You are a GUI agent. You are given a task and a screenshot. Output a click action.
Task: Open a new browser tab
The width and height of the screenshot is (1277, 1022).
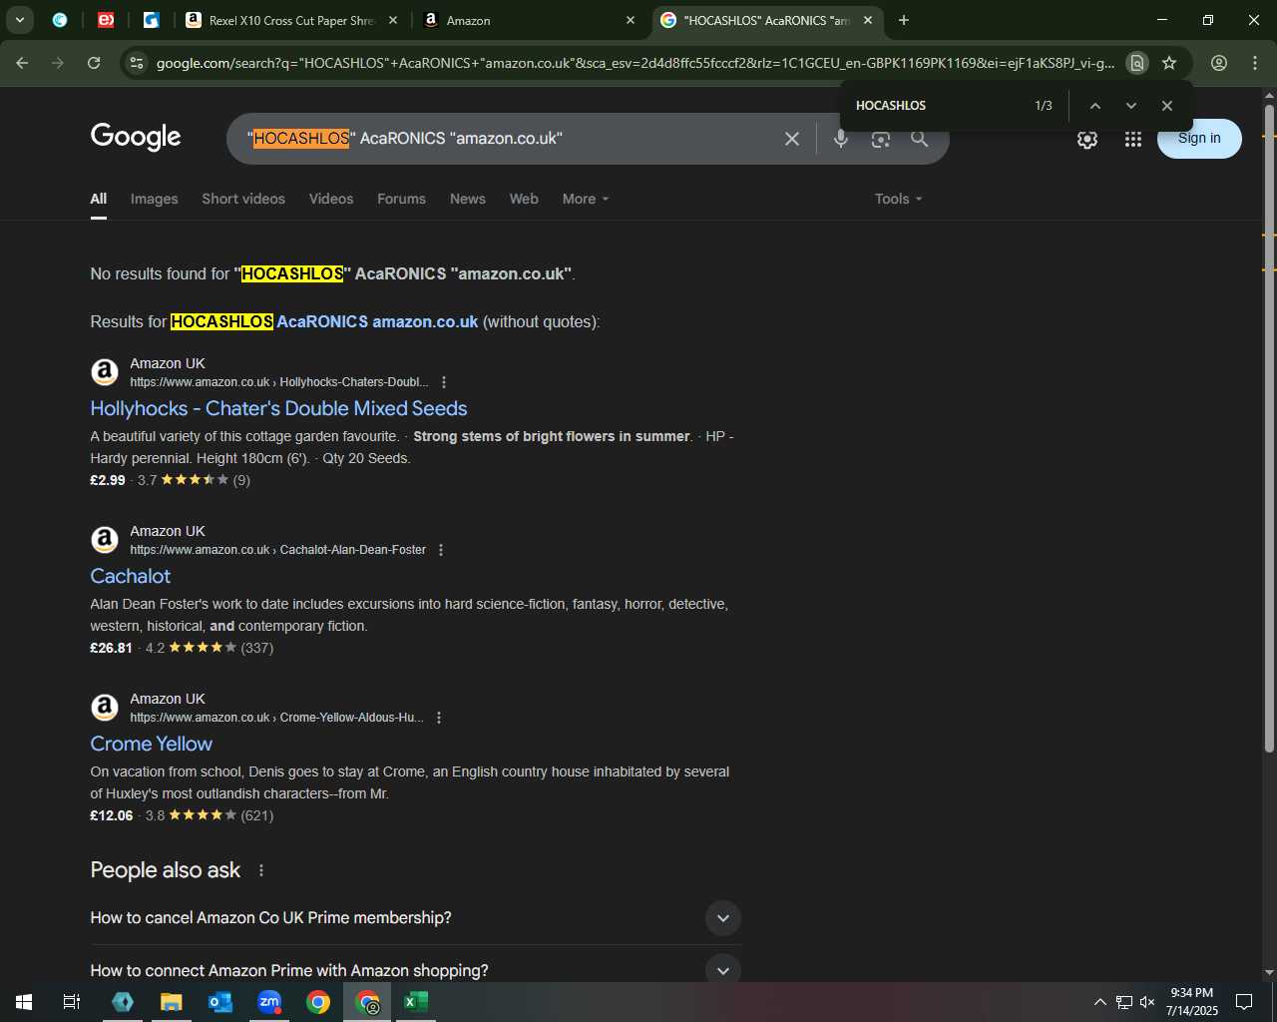pyautogui.click(x=904, y=20)
